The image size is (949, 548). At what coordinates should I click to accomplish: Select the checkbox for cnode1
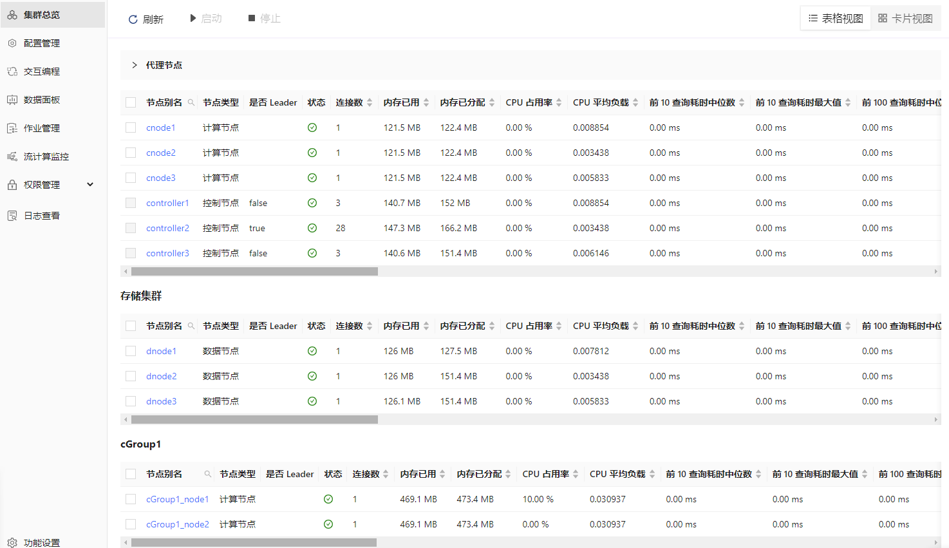point(131,128)
